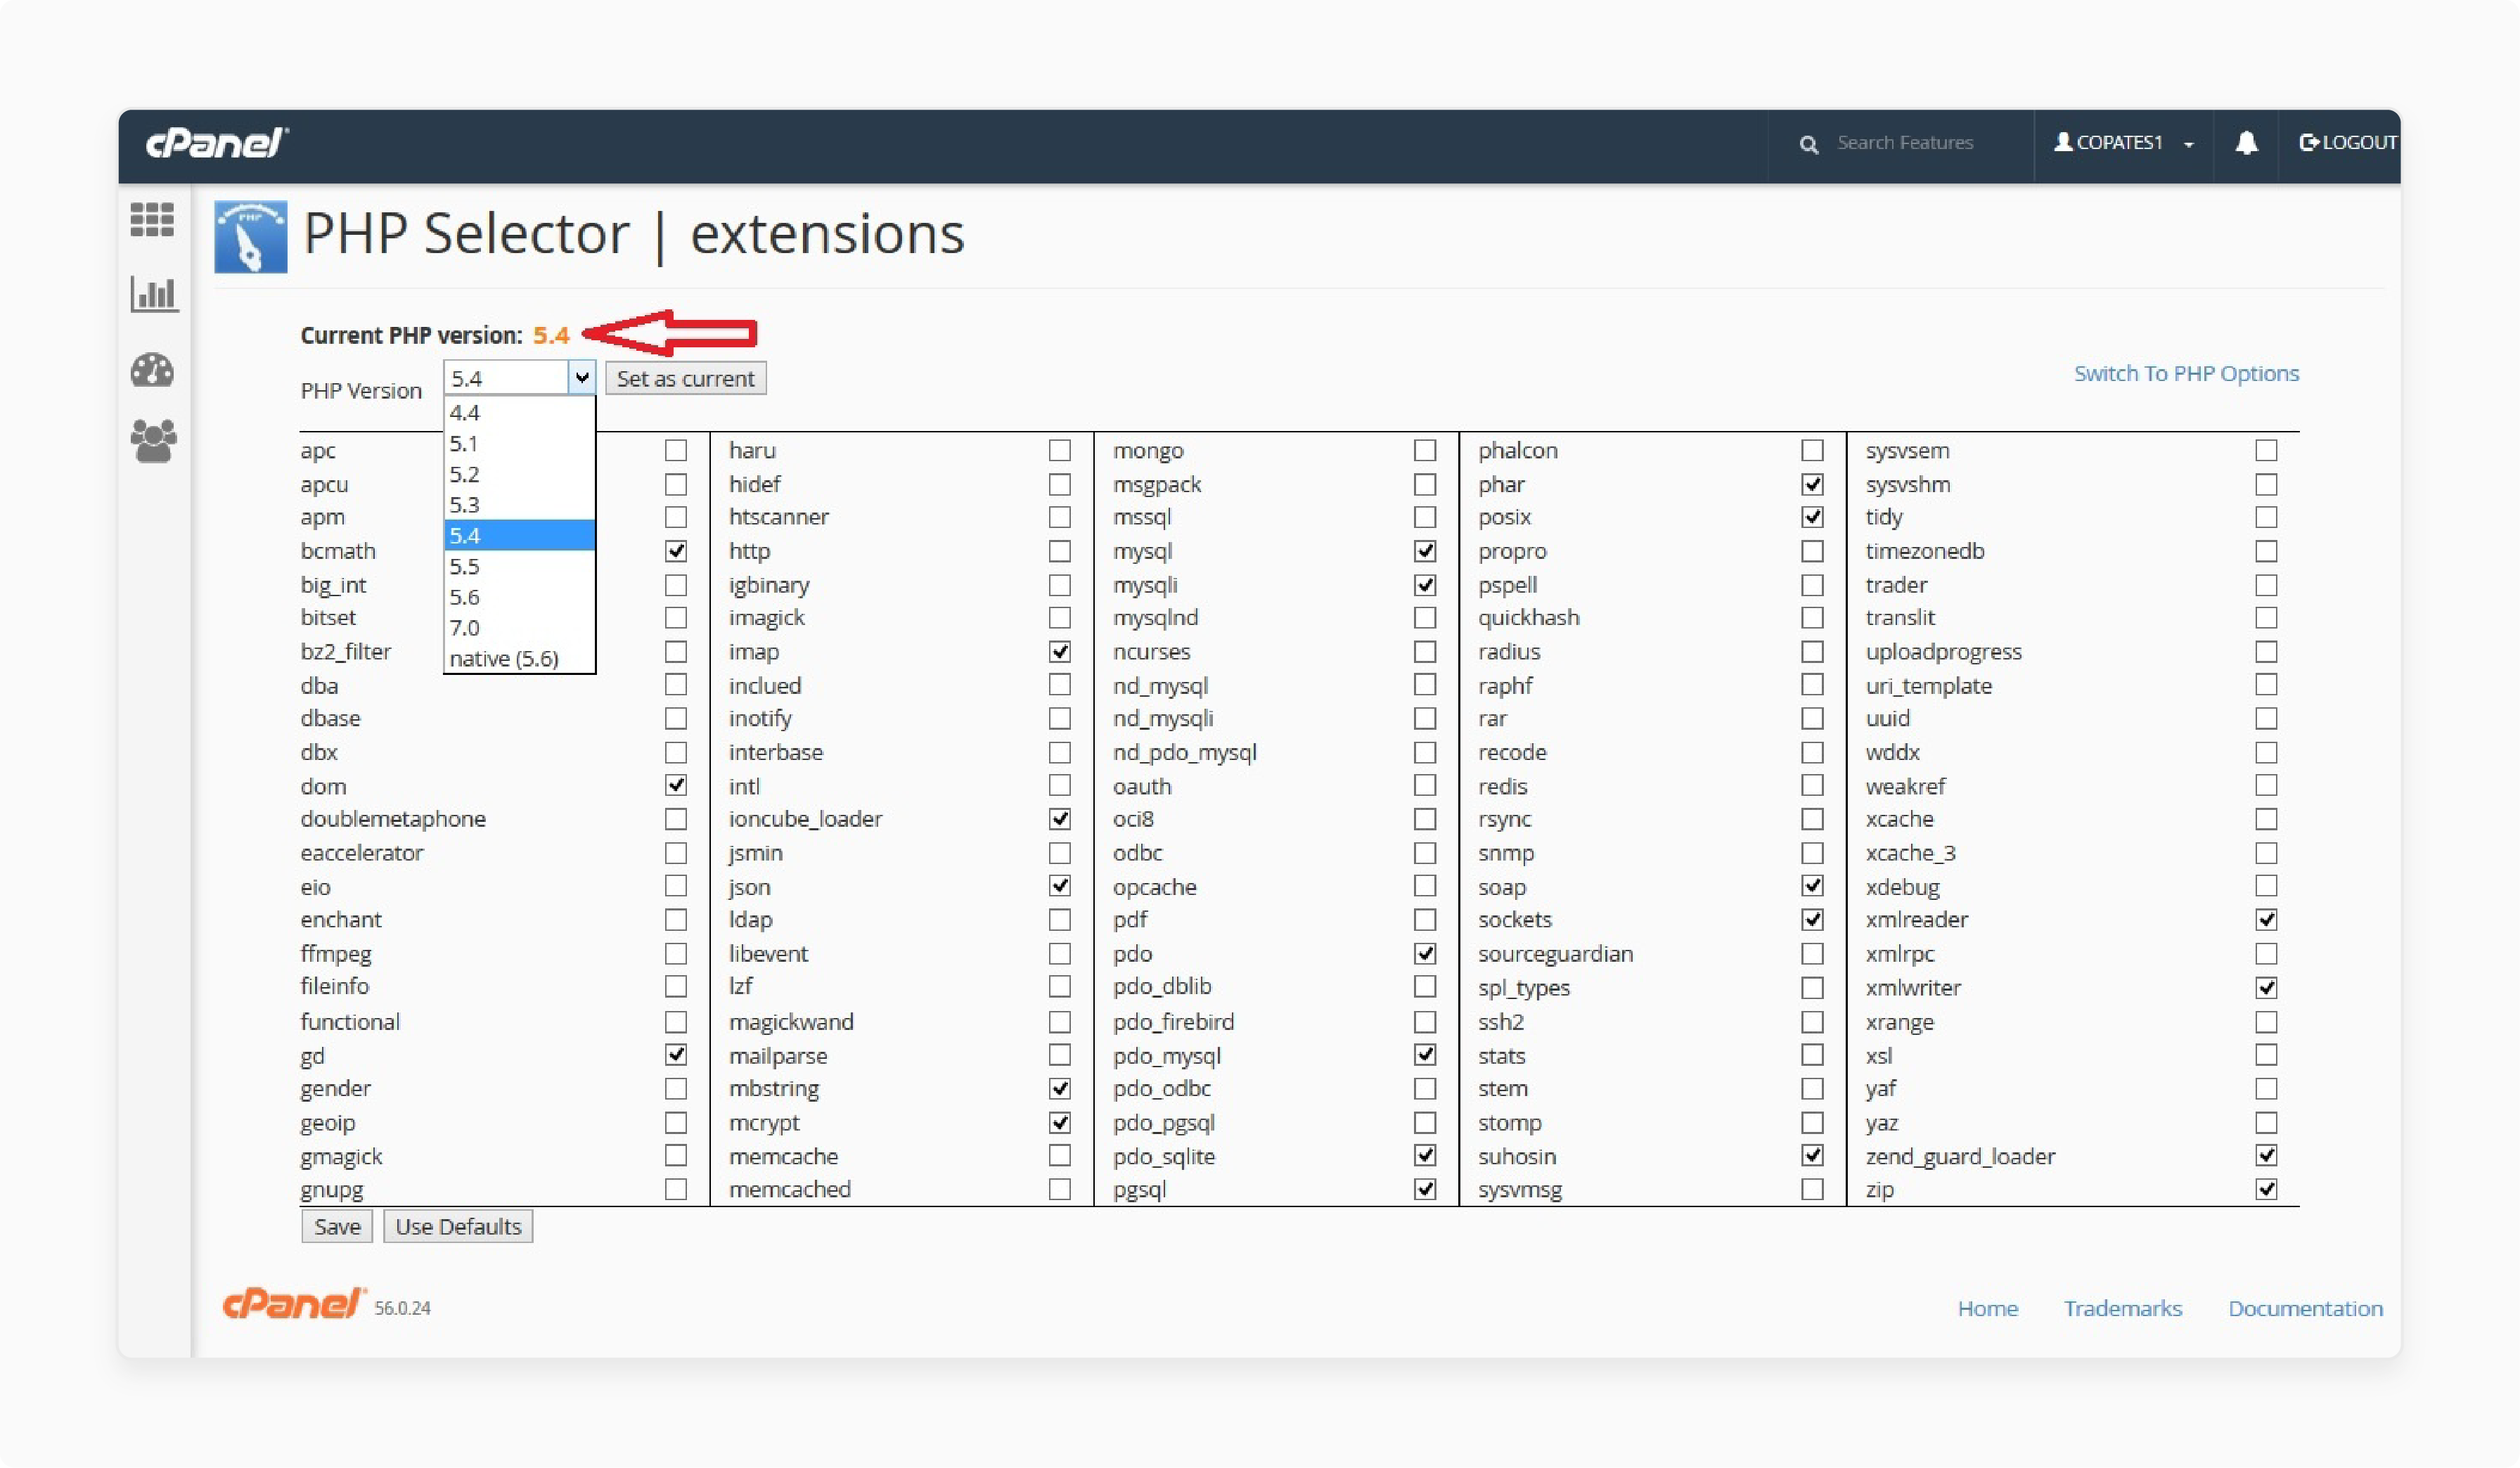Viewport: 2520px width, 1468px height.
Task: Enable the mongo extension checkbox
Action: tap(1425, 451)
